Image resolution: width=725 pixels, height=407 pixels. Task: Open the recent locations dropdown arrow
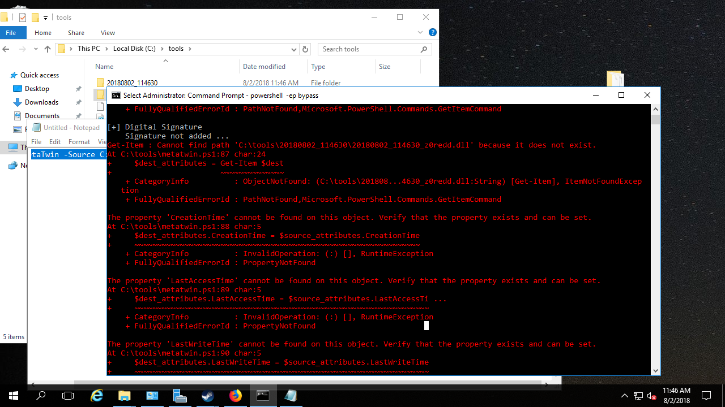point(35,49)
